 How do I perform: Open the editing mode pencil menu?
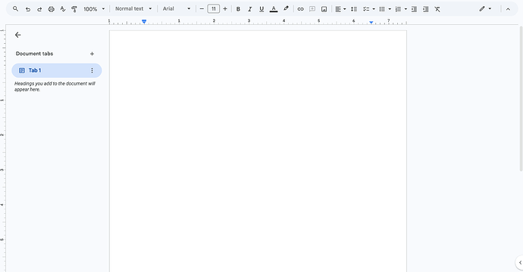(485, 9)
